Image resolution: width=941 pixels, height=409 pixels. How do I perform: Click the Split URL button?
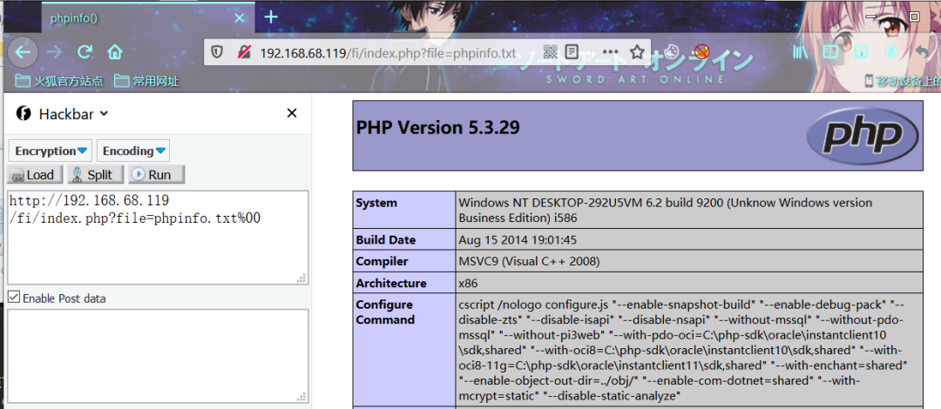point(94,175)
